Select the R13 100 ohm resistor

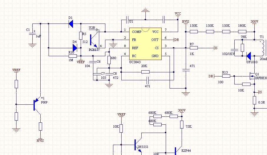(226, 76)
